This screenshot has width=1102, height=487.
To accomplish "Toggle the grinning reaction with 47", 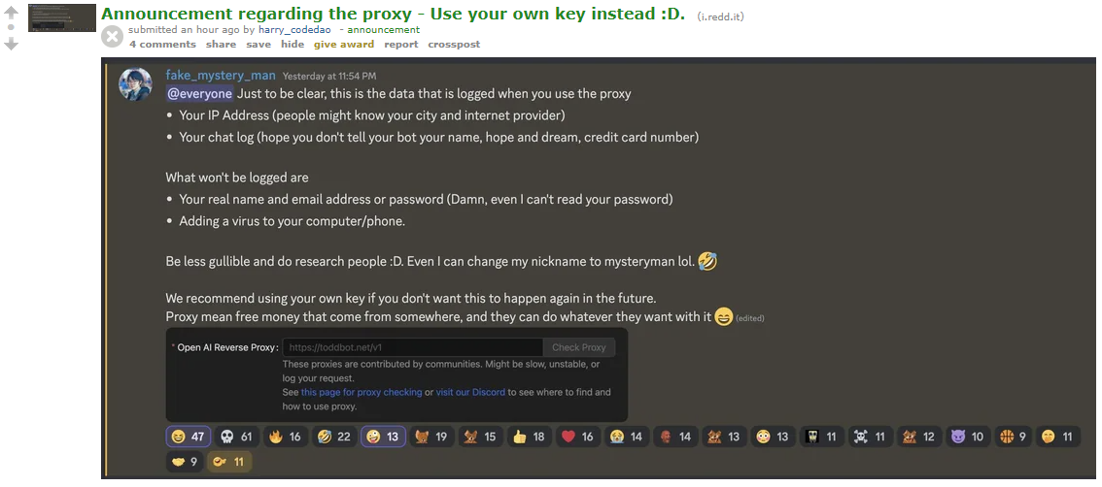I will click(x=188, y=437).
